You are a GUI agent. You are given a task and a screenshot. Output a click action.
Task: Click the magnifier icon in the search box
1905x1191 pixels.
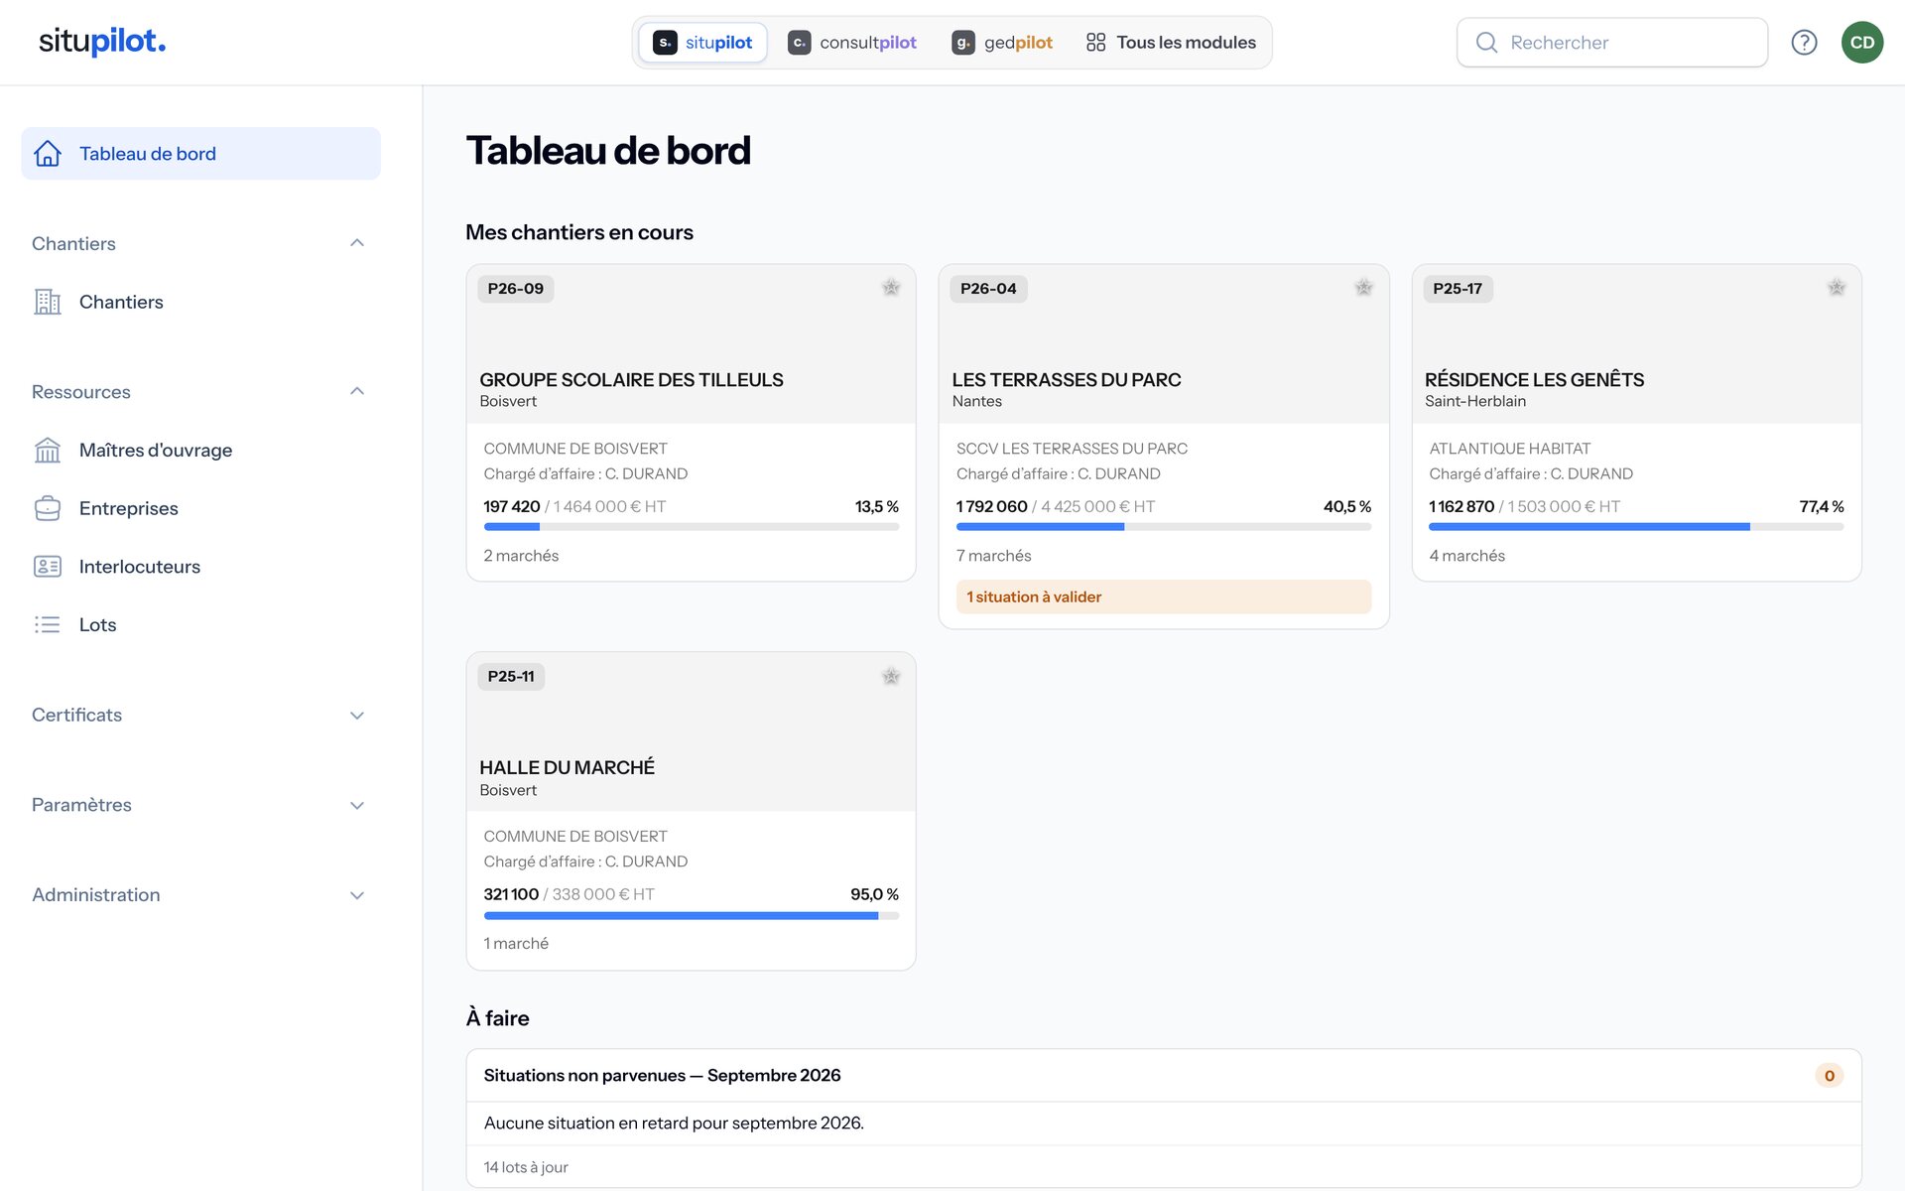[x=1486, y=43]
